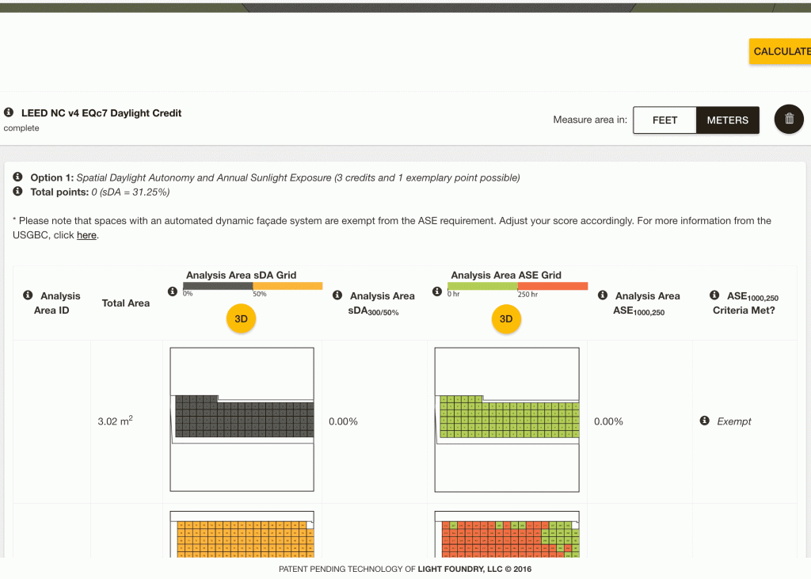Open the USGBC 'here' link
This screenshot has height=579, width=811.
point(86,235)
